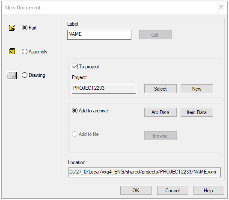The width and height of the screenshot is (229, 200).
Task: Open the Arc.Data dialog
Action: [x=161, y=112]
